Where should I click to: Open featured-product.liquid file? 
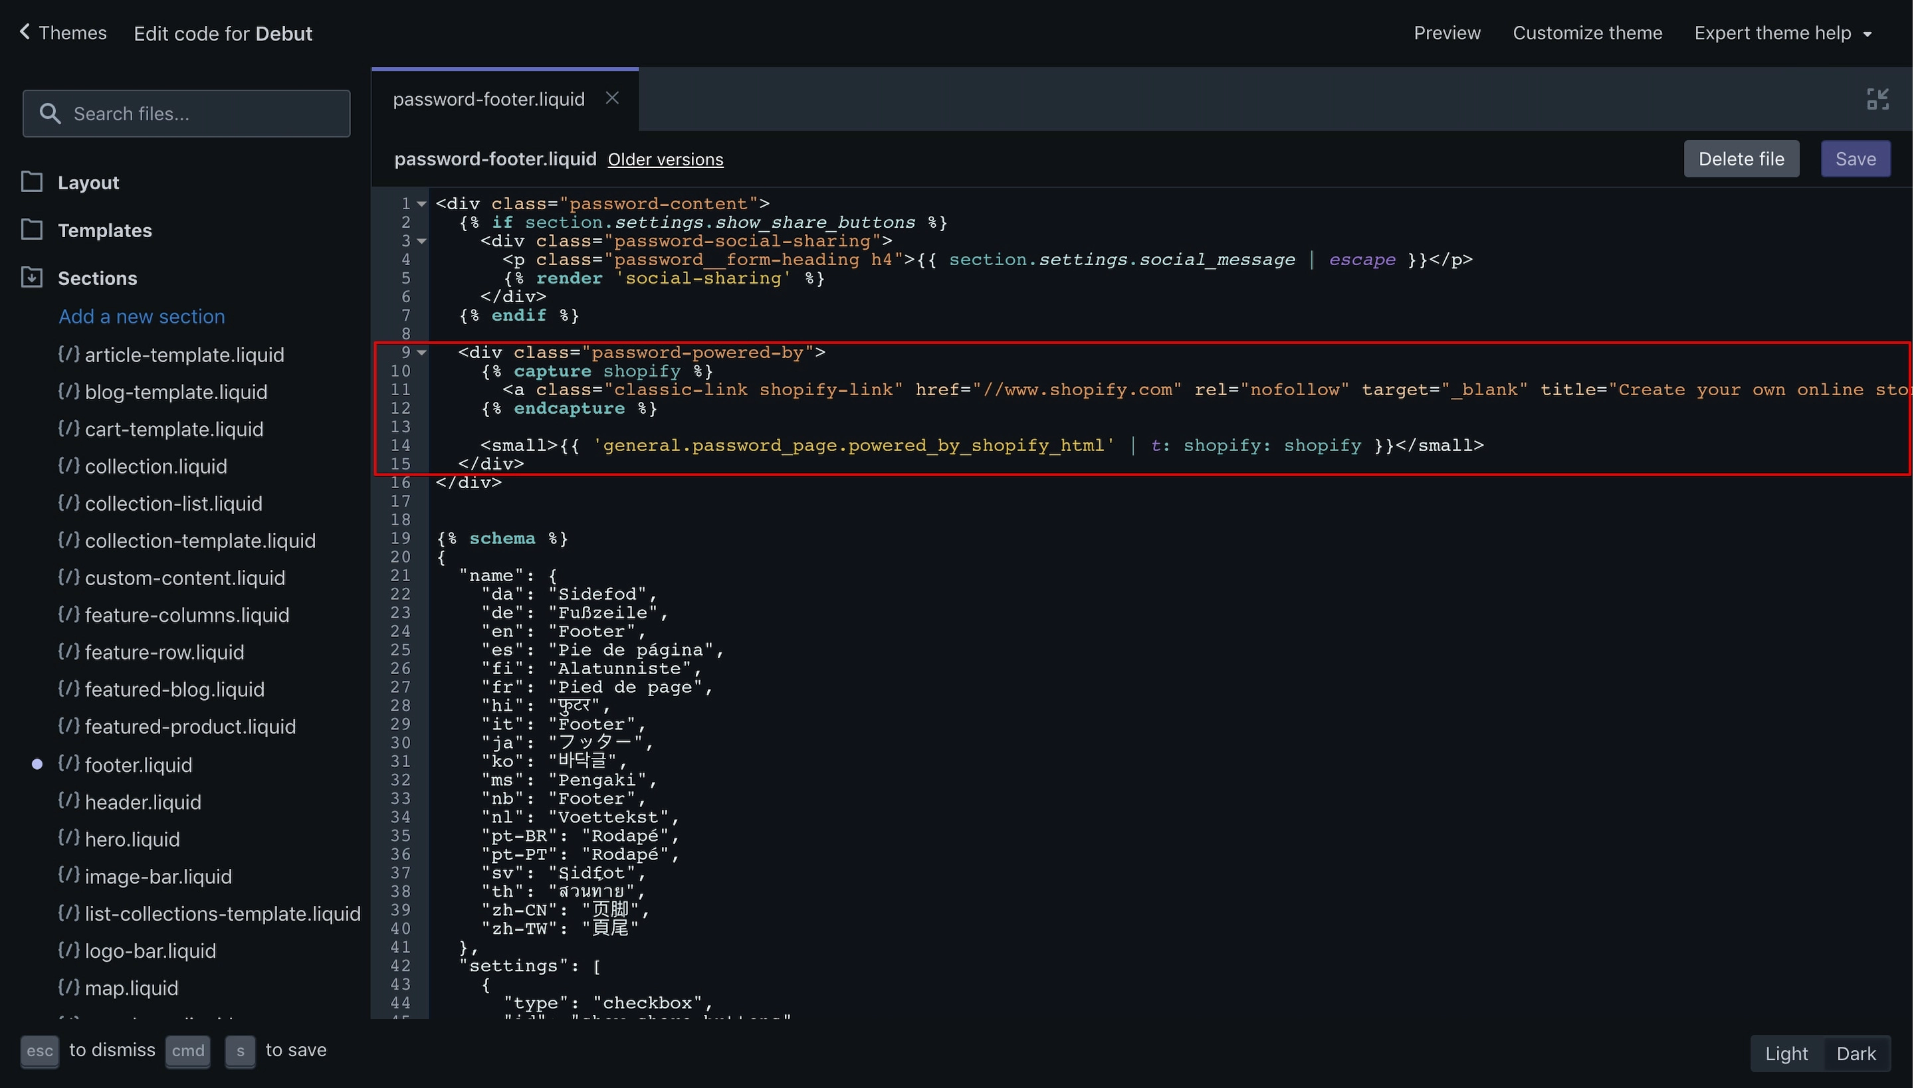pyautogui.click(x=190, y=727)
